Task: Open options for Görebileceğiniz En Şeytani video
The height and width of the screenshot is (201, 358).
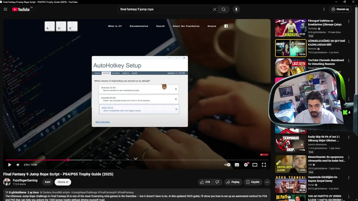Action: tap(349, 41)
